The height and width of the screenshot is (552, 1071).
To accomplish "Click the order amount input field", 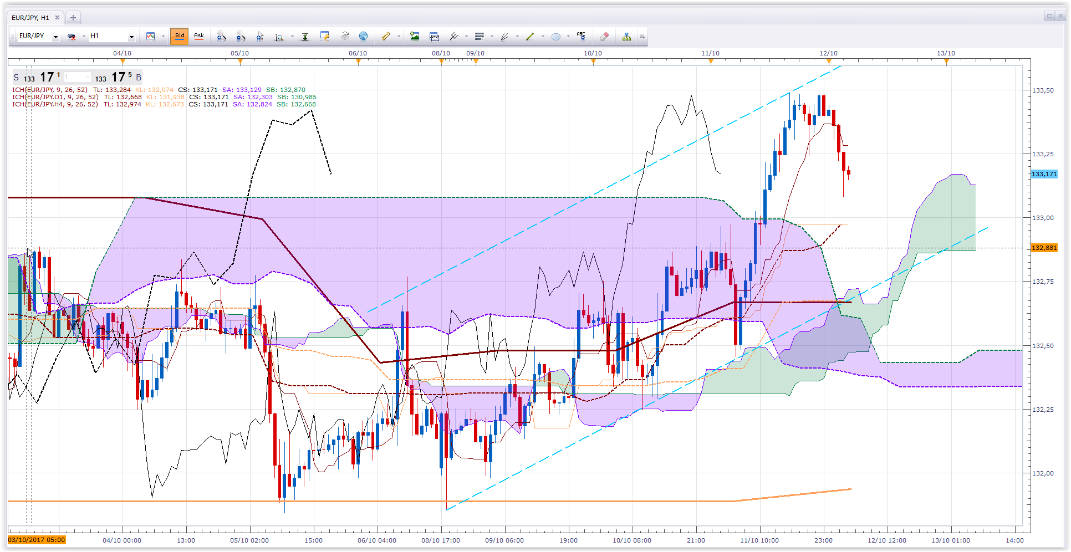I will (77, 77).
